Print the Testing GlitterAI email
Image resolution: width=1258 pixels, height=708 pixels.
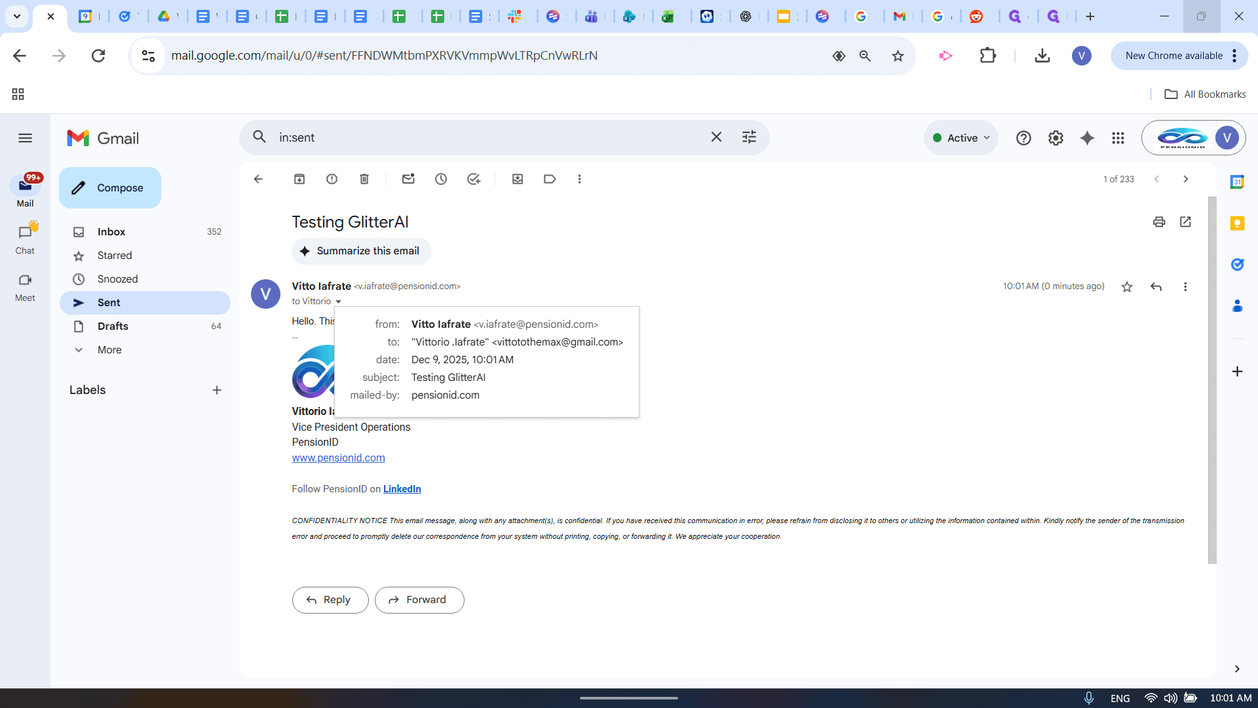(1159, 222)
